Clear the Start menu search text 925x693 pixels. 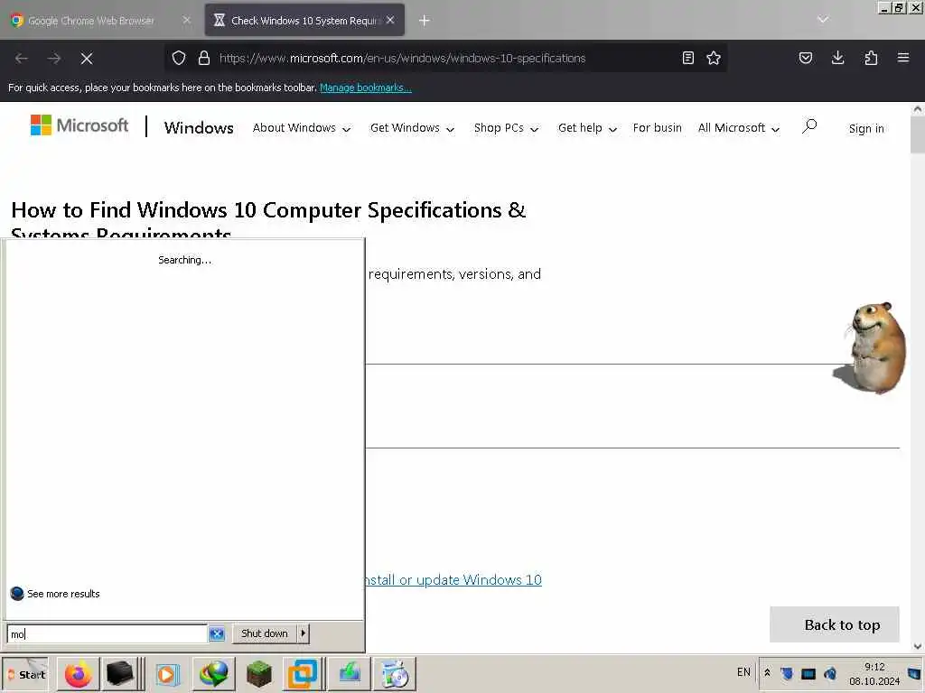pyautogui.click(x=217, y=634)
